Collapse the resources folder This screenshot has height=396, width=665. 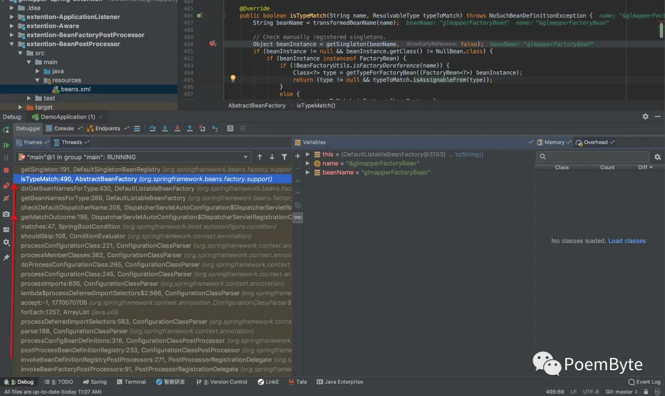tap(38, 80)
